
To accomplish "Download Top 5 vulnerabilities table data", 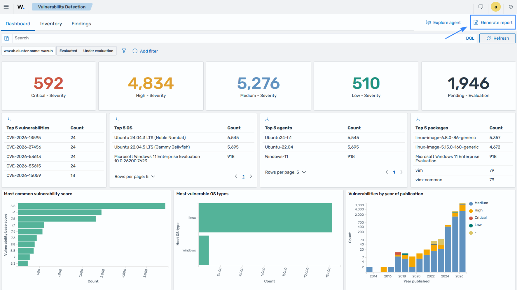I will [9, 119].
